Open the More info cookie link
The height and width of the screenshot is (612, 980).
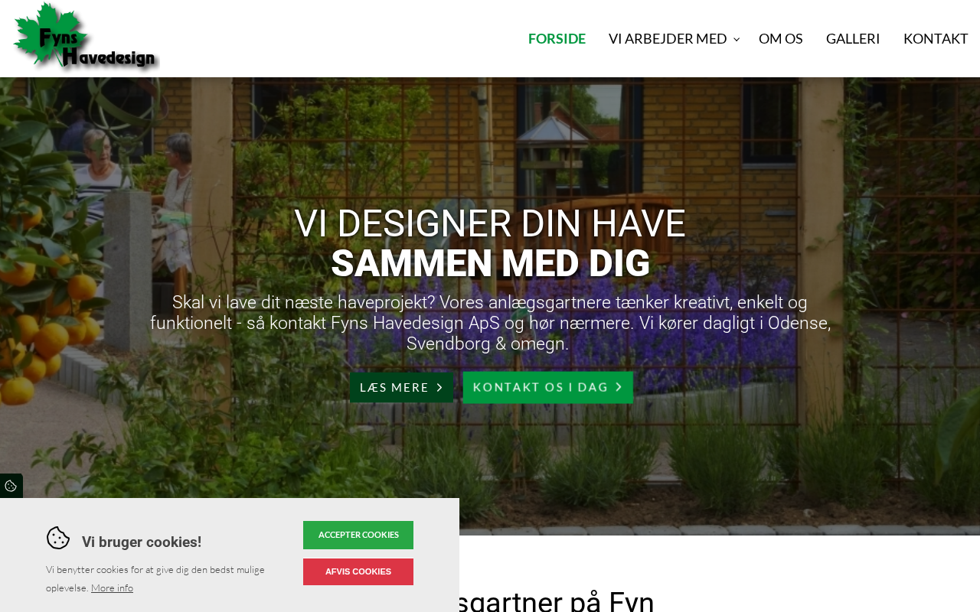coord(112,588)
